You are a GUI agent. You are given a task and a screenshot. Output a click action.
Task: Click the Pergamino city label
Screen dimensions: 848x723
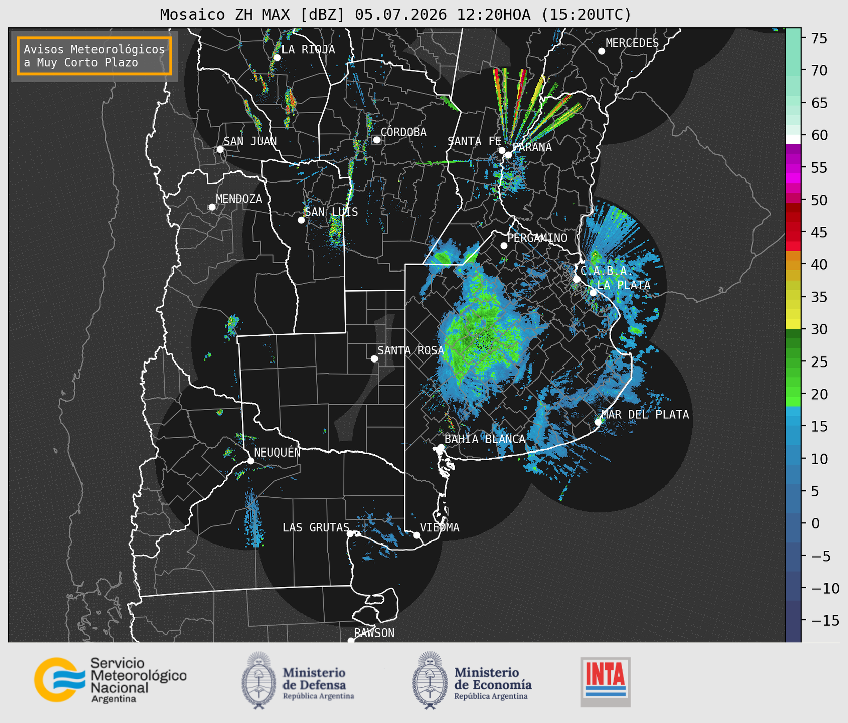(537, 238)
